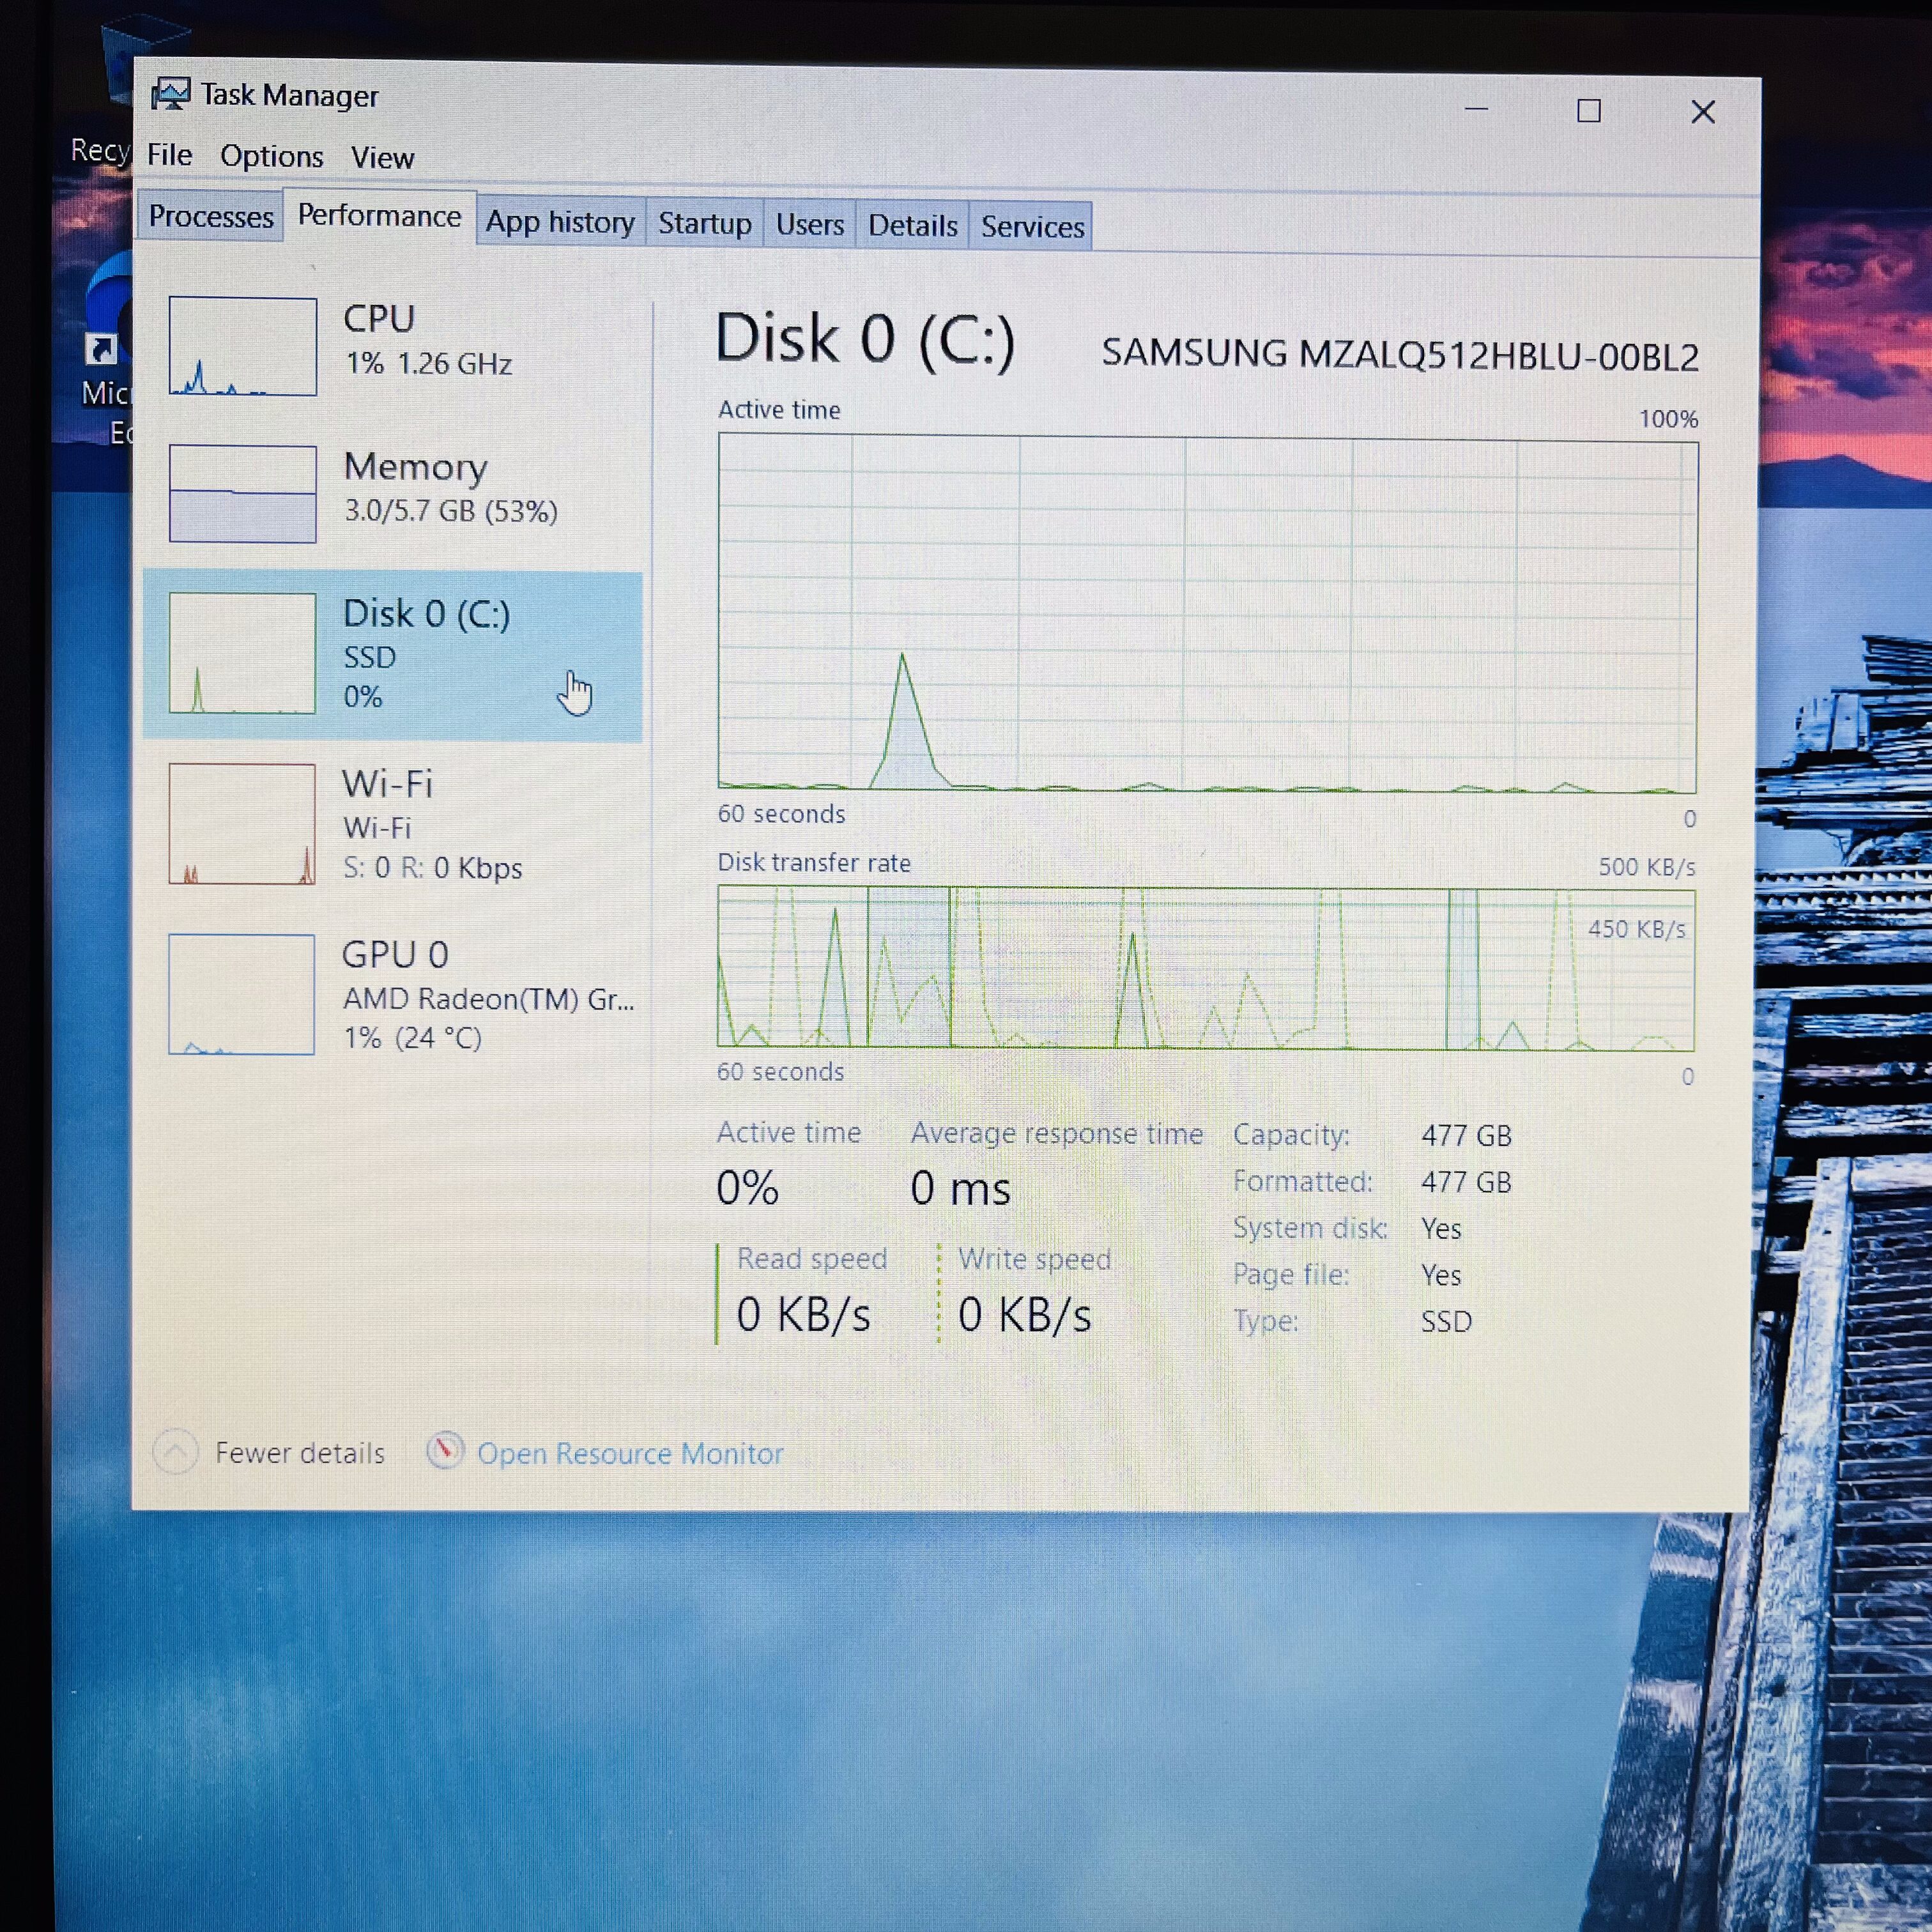Click the Read speed 0 KB/s value
Screen dimensions: 1932x1932
point(803,1314)
